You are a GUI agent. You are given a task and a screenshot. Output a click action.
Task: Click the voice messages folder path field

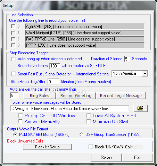click(x=69, y=109)
